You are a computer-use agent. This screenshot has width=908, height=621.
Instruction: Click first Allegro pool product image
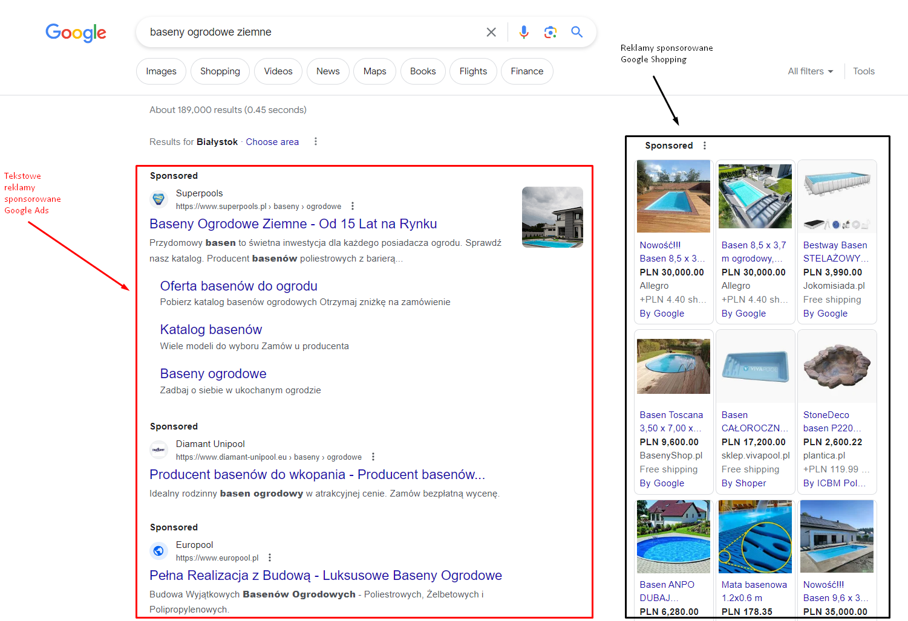click(x=673, y=196)
